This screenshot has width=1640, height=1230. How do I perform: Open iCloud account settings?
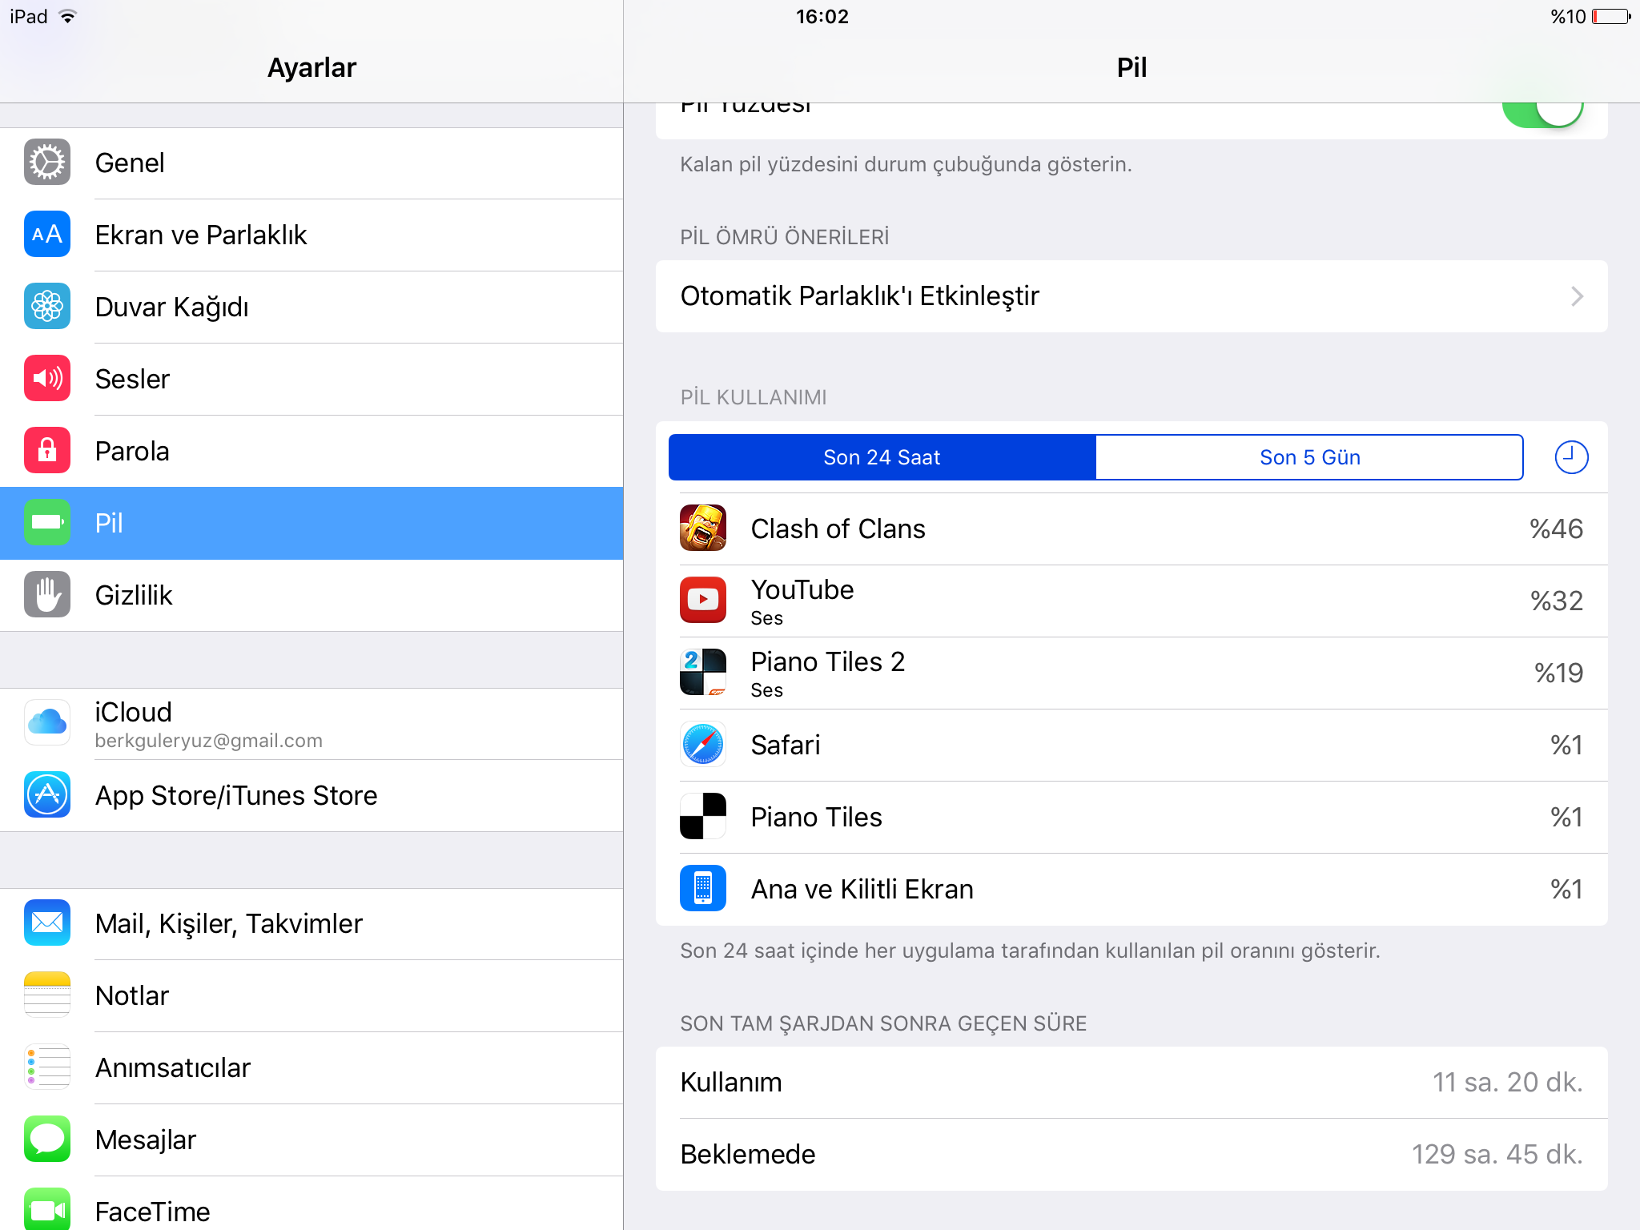tap(312, 723)
